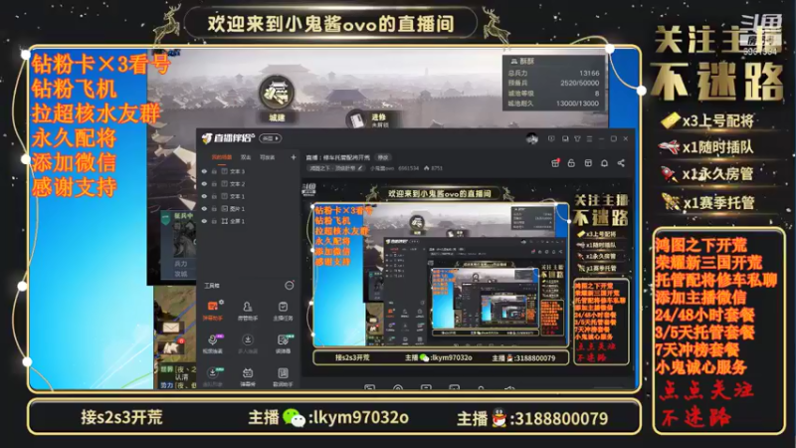Image resolution: width=796 pixels, height=448 pixels.
Task: Click the 城建 round icon in the game
Action: pyautogui.click(x=277, y=94)
